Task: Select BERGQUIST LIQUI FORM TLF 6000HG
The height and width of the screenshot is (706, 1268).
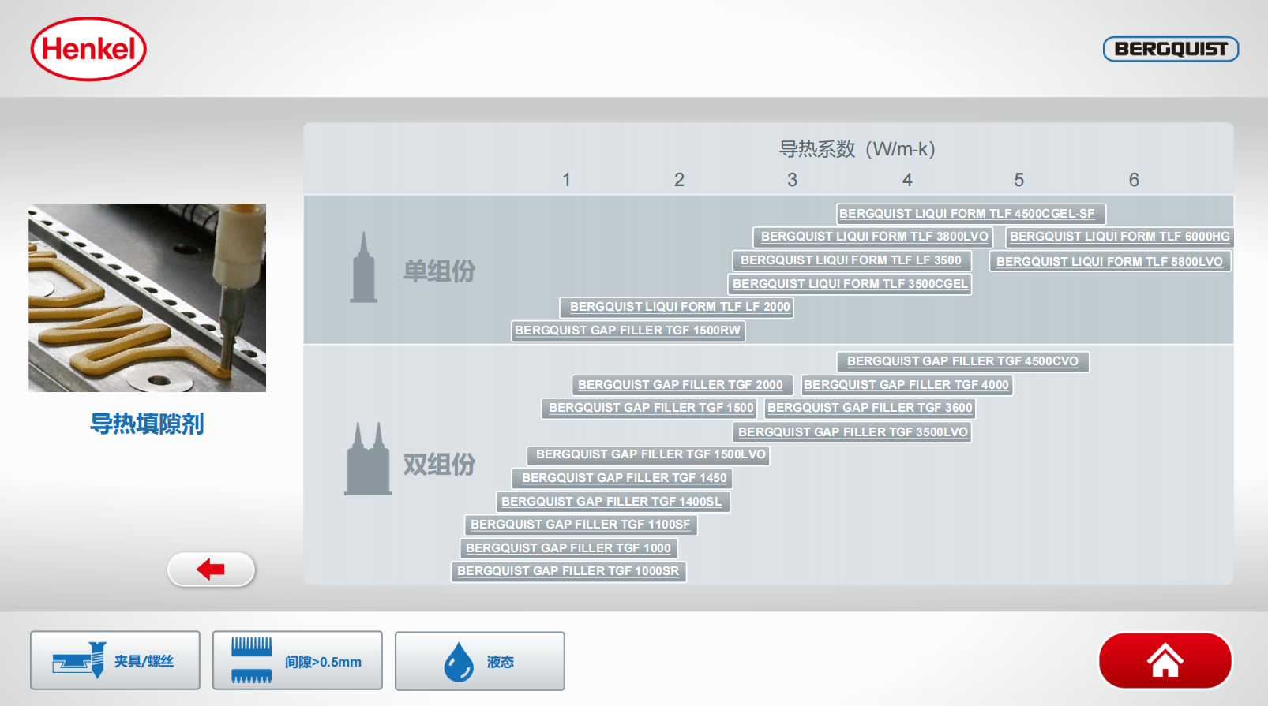Action: pyautogui.click(x=1119, y=237)
